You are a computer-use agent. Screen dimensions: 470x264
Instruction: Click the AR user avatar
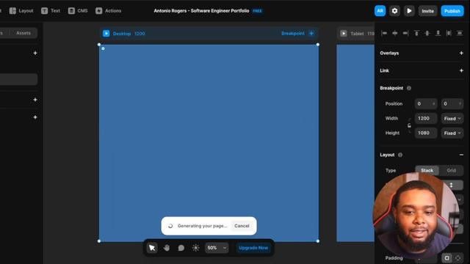click(380, 11)
